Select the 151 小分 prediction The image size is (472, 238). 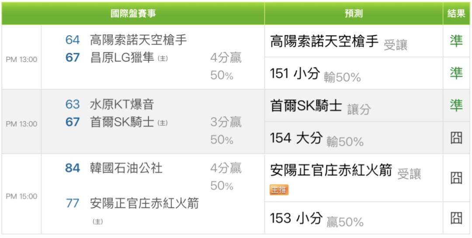point(295,73)
